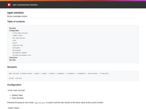The width and height of the screenshot is (146, 109).
Task: Click the commit-hooks config heading at bottom
Action: pyautogui.click(x=14, y=108)
